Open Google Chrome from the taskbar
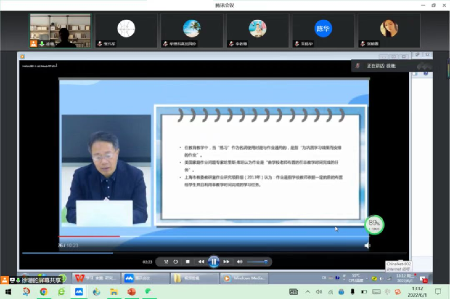450x299 pixels. [x=44, y=292]
